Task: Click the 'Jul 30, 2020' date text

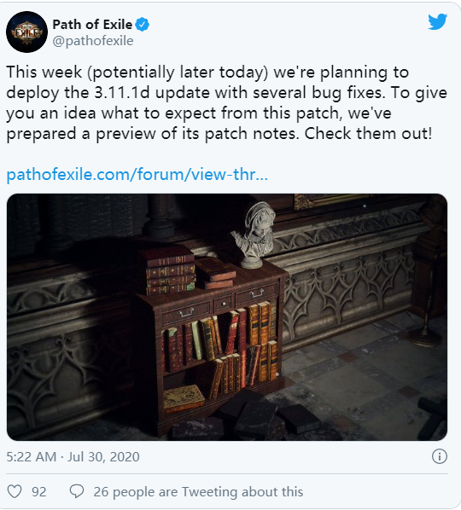Action: click(103, 456)
